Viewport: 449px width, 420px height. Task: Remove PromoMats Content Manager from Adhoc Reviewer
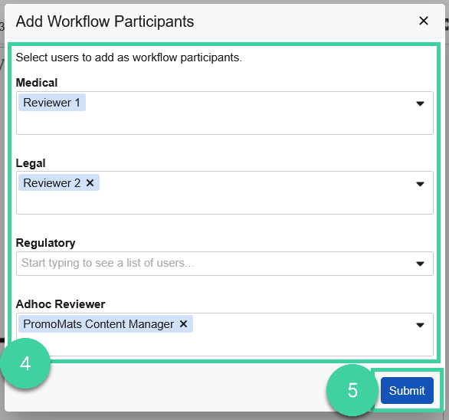[x=183, y=324]
